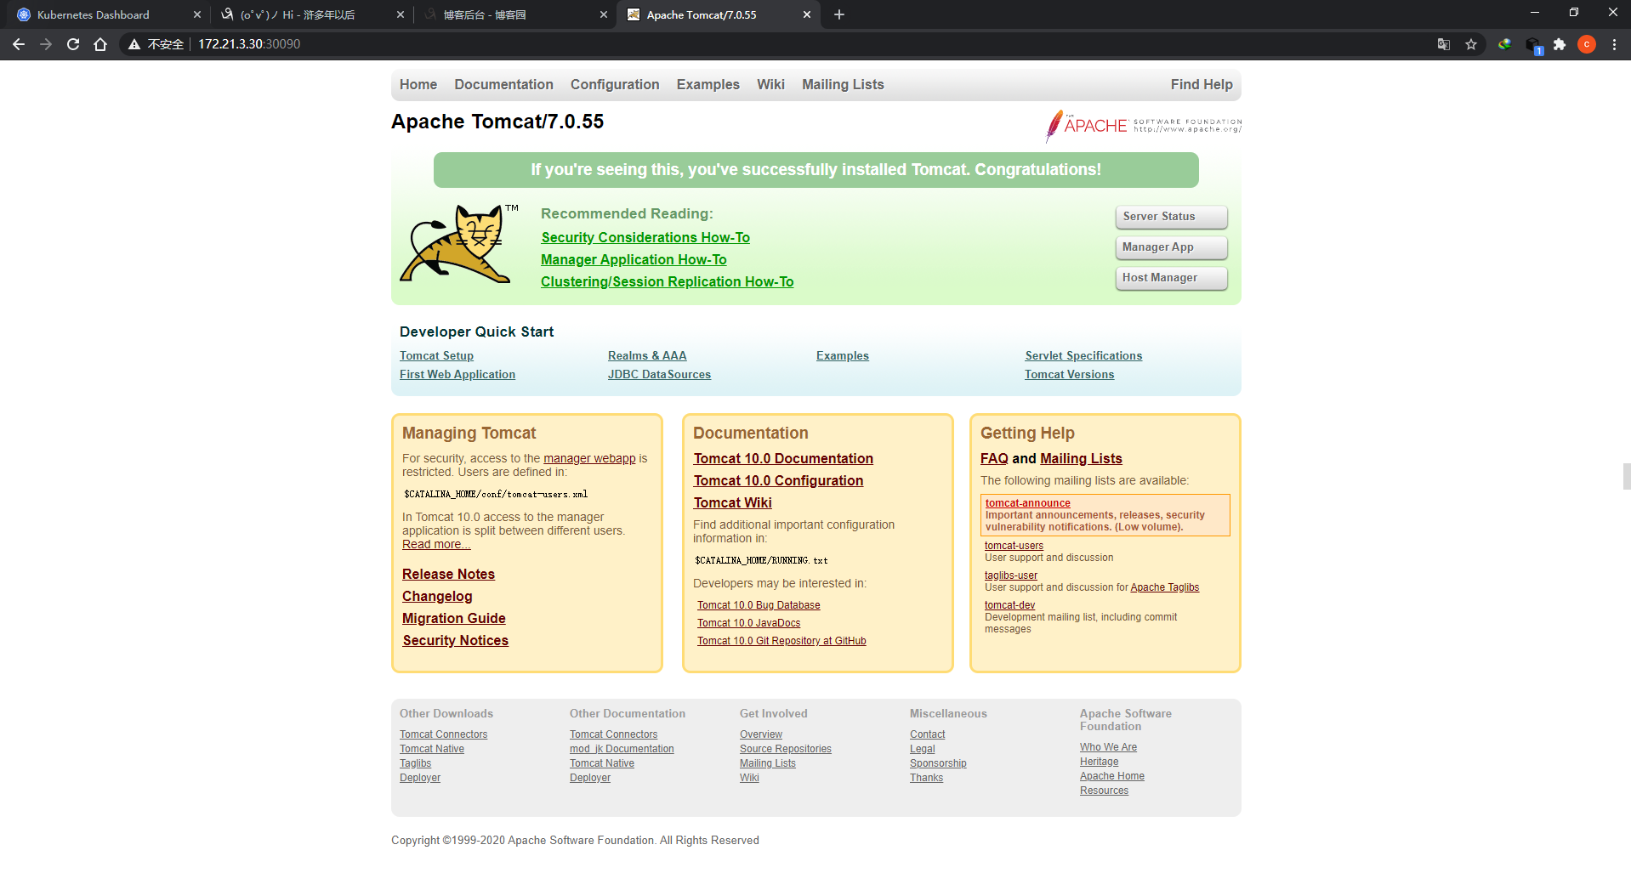Open Tomcat 10.0 Configuration link
This screenshot has height=890, width=1631.
point(778,481)
